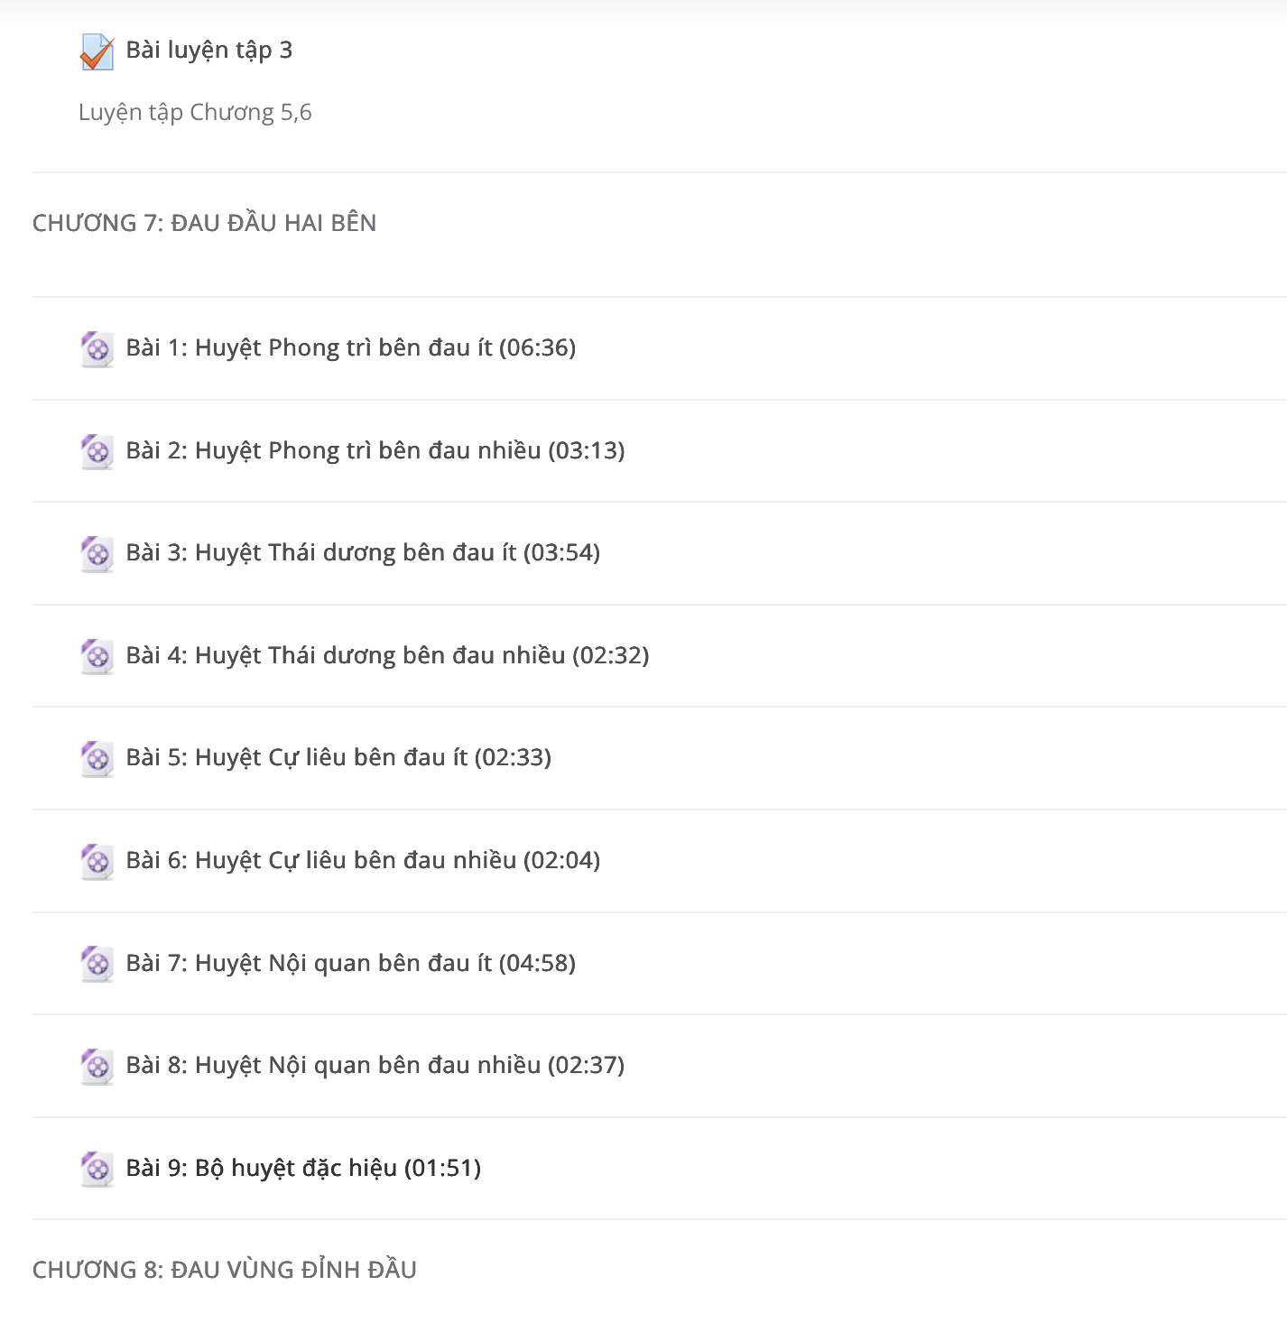Click the video icon beside Bài 4
This screenshot has width=1287, height=1323.
pyautogui.click(x=97, y=656)
